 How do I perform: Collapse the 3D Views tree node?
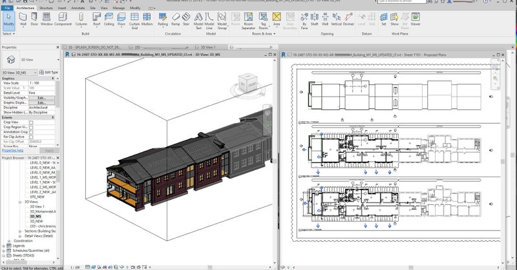[20, 202]
